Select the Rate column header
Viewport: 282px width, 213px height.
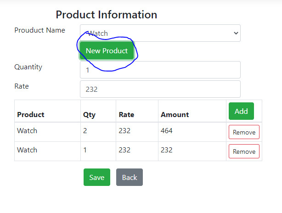click(x=126, y=115)
